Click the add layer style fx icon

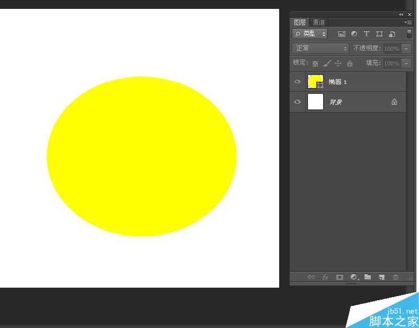coord(325,277)
